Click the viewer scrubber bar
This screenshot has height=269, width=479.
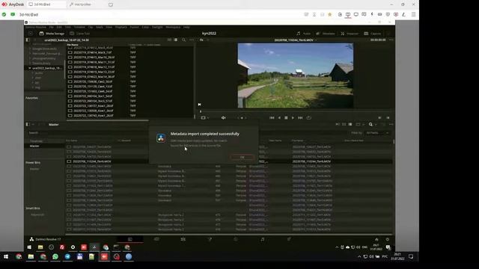tap(296, 111)
